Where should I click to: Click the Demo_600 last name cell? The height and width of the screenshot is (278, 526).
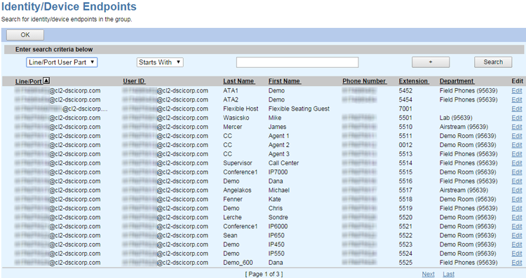(x=238, y=263)
